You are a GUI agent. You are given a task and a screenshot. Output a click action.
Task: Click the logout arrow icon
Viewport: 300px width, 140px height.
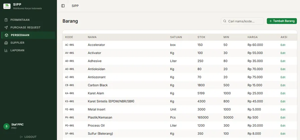click(21, 137)
